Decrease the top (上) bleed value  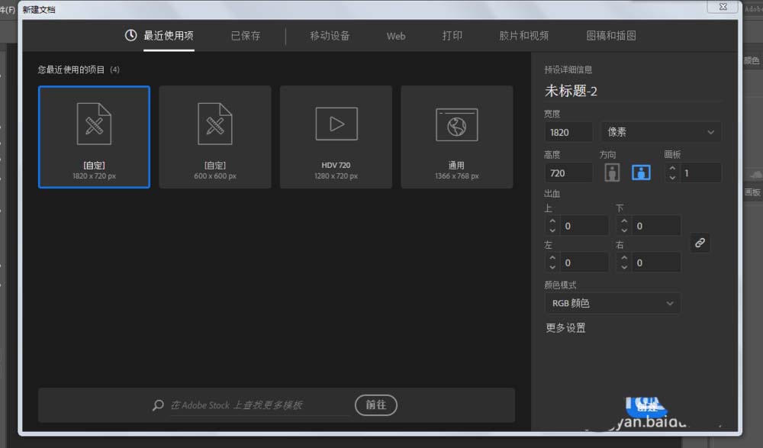[x=552, y=230]
